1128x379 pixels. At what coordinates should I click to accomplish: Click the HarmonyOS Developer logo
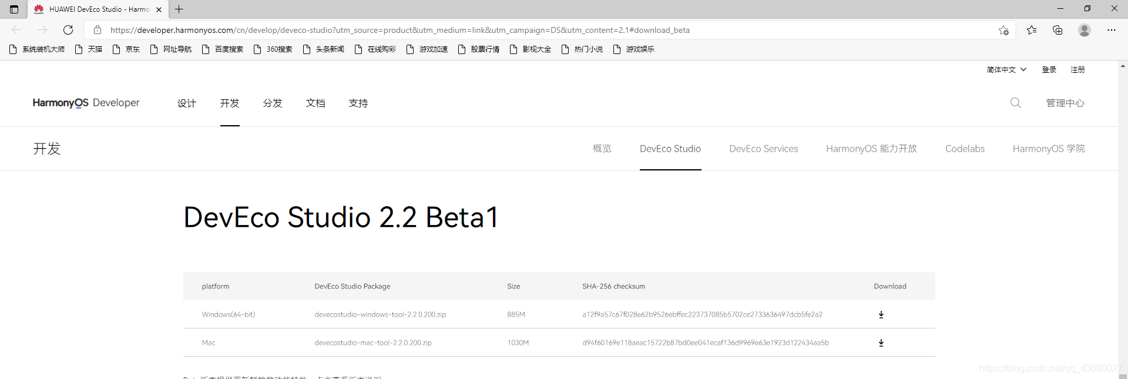pyautogui.click(x=86, y=103)
